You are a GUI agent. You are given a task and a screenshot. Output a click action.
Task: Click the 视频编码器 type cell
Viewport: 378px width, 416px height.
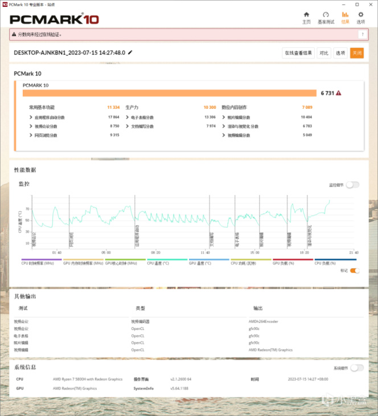click(x=140, y=321)
